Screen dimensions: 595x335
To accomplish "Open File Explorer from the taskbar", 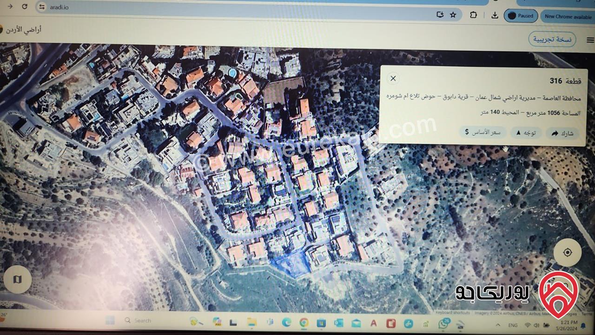I will coord(251,322).
